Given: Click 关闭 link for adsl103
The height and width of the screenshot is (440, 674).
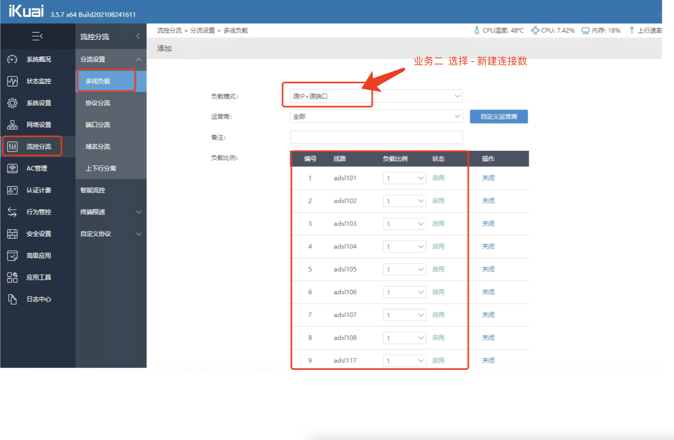Looking at the screenshot, I should [x=488, y=224].
